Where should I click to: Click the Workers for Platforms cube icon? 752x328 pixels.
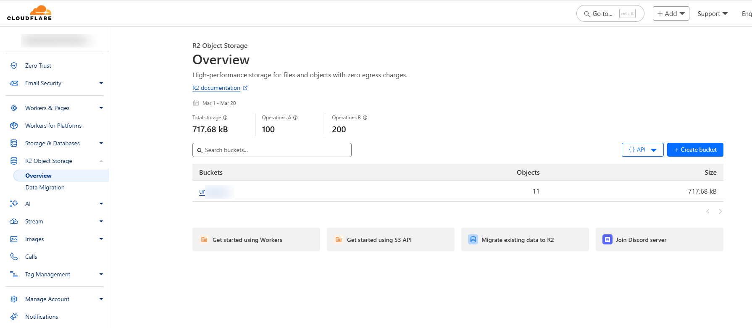click(14, 126)
